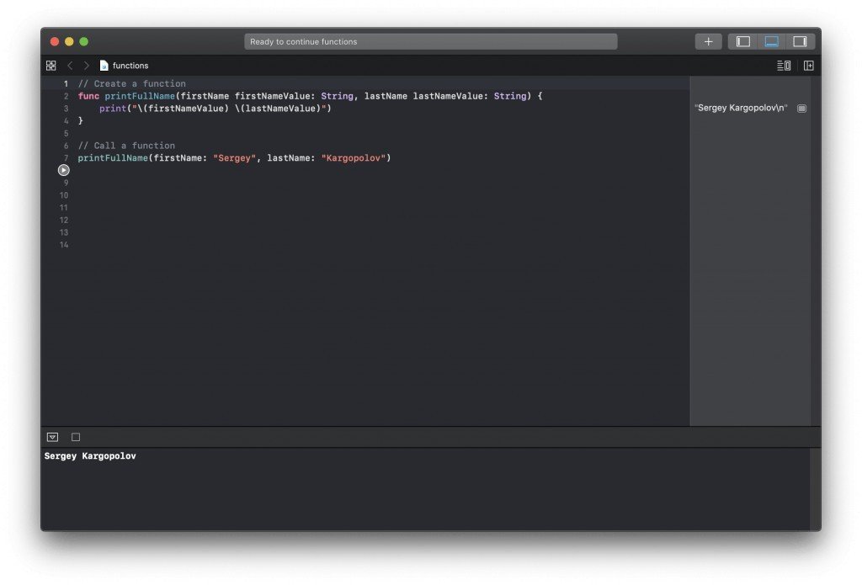Viewport: 862px width, 585px height.
Task: Click the back chevron in jump bar
Action: point(70,65)
